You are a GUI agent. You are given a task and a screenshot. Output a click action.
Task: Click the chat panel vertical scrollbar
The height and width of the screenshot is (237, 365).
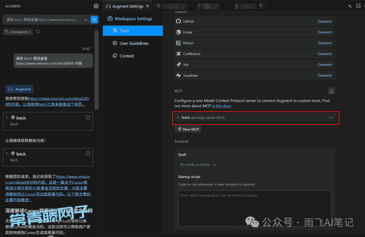pos(97,69)
